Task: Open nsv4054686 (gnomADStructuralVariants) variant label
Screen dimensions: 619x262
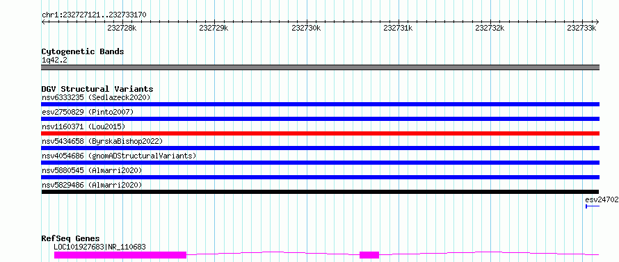Action: tap(119, 156)
